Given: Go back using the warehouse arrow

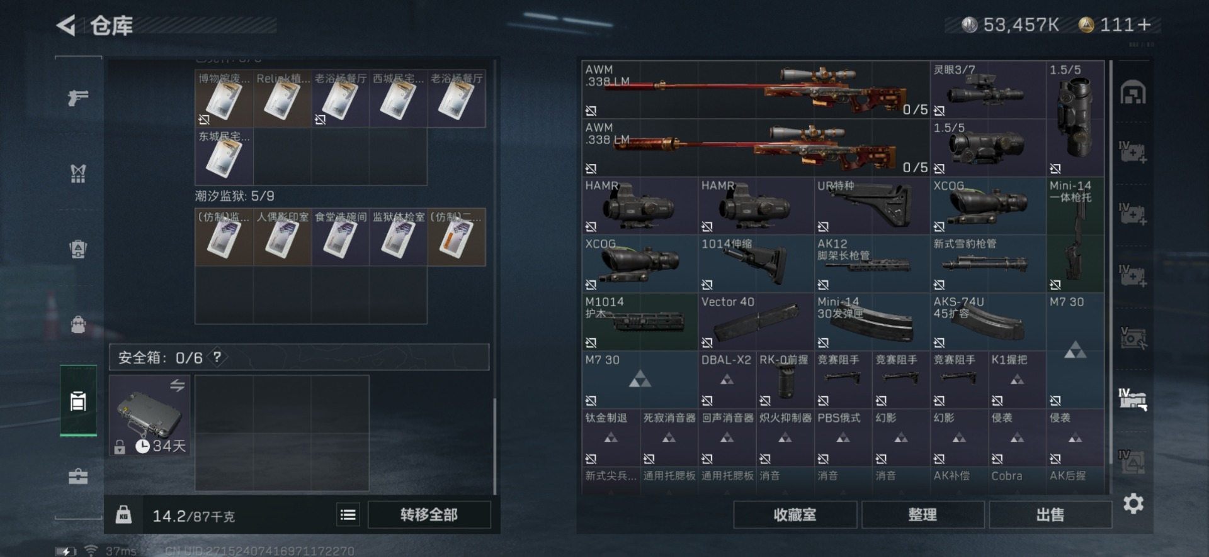Looking at the screenshot, I should tap(66, 25).
